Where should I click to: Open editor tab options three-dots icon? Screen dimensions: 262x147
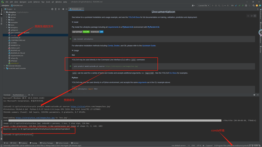(x=258, y=9)
